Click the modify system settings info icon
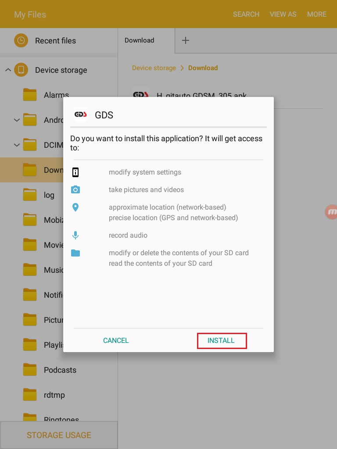The height and width of the screenshot is (449, 337). click(x=75, y=172)
